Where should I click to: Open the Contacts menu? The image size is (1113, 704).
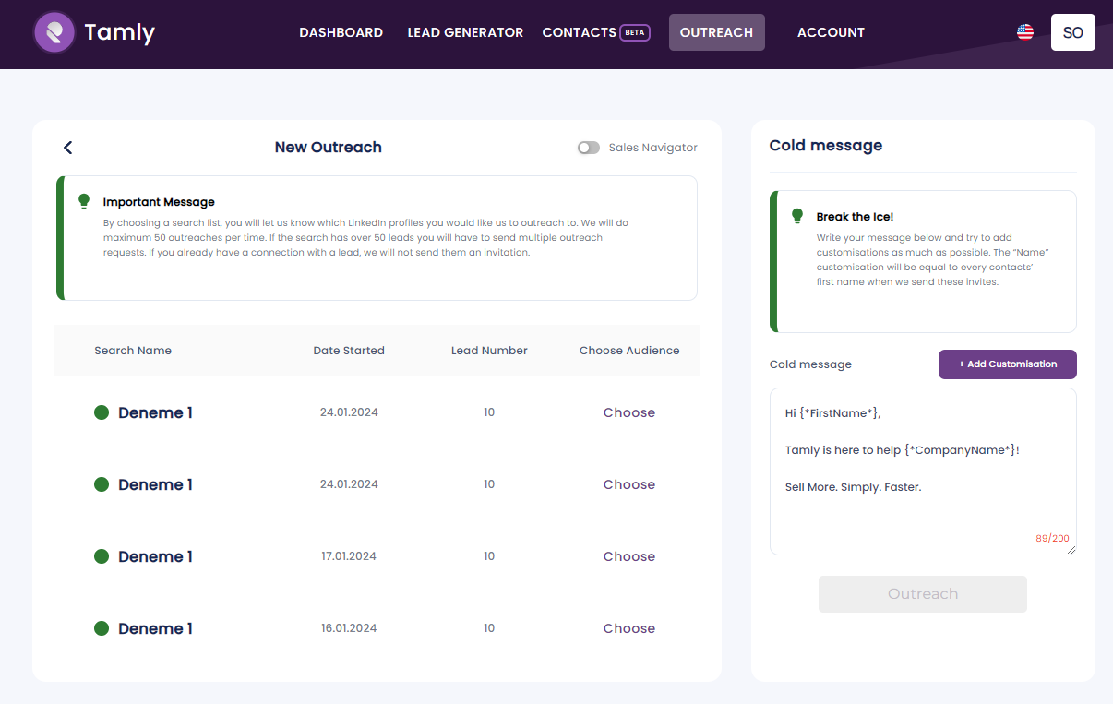pos(579,32)
